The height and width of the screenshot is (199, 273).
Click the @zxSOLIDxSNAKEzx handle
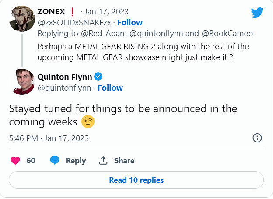pyautogui.click(x=74, y=22)
